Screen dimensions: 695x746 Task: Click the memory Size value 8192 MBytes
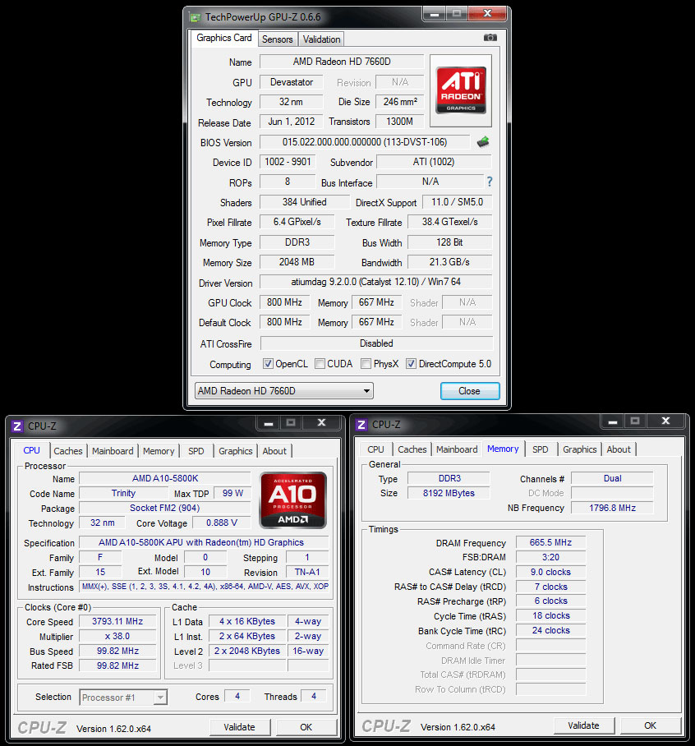pos(449,494)
